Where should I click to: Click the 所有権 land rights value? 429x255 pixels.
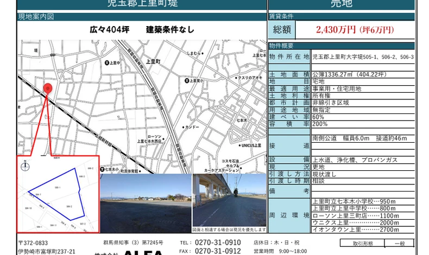click(321, 95)
